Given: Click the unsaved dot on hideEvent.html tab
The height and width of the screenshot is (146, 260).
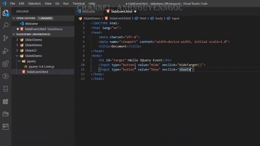Looking at the screenshot, I should [135, 11].
